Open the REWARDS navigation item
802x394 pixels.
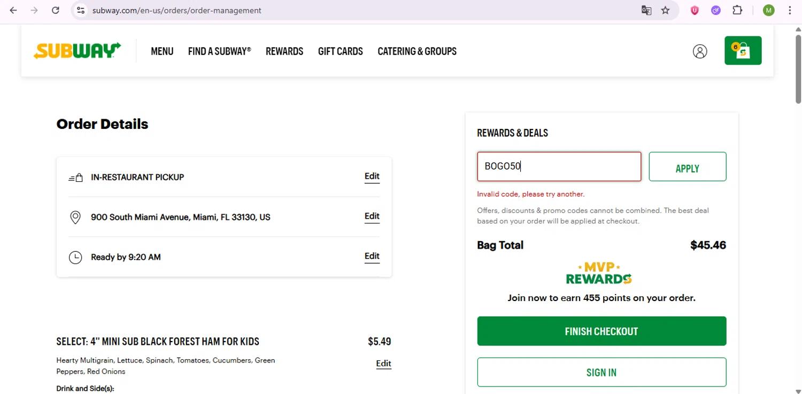click(x=284, y=51)
